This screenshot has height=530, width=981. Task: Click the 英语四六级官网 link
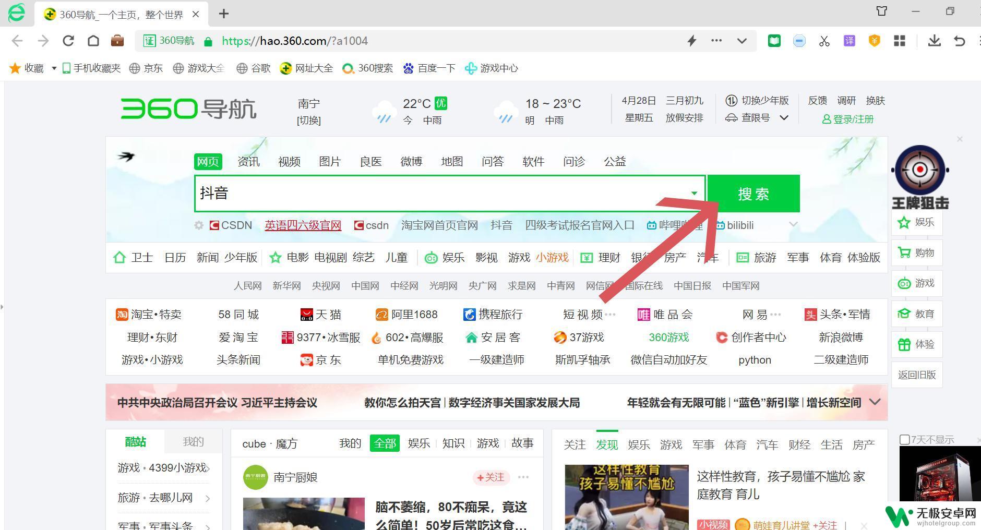303,225
